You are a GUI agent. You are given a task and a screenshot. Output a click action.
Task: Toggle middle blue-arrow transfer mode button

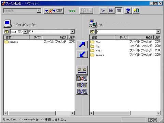point(82,85)
